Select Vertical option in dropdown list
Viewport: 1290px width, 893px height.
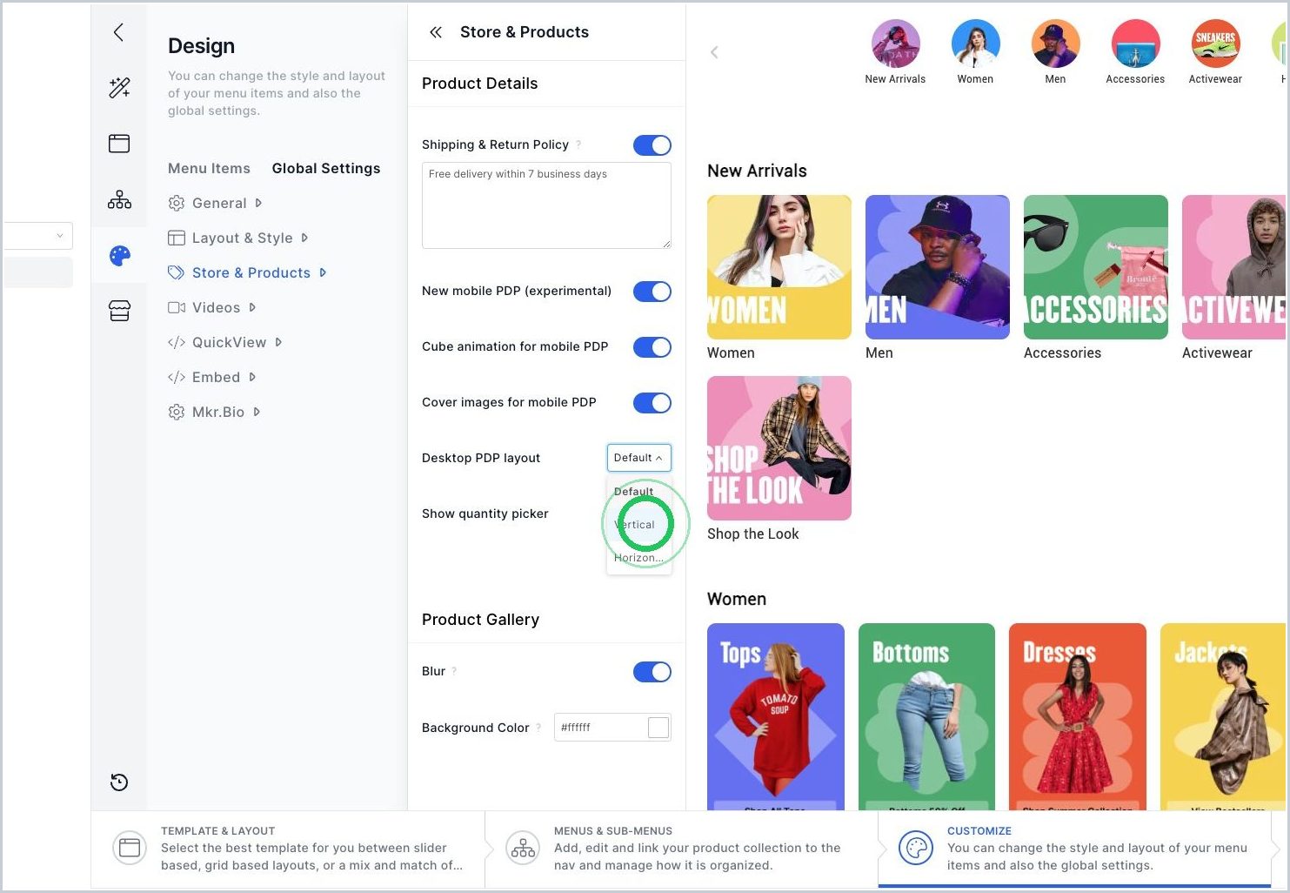638,525
